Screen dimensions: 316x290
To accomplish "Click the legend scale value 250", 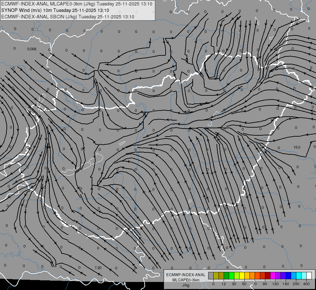I will 296,284.
